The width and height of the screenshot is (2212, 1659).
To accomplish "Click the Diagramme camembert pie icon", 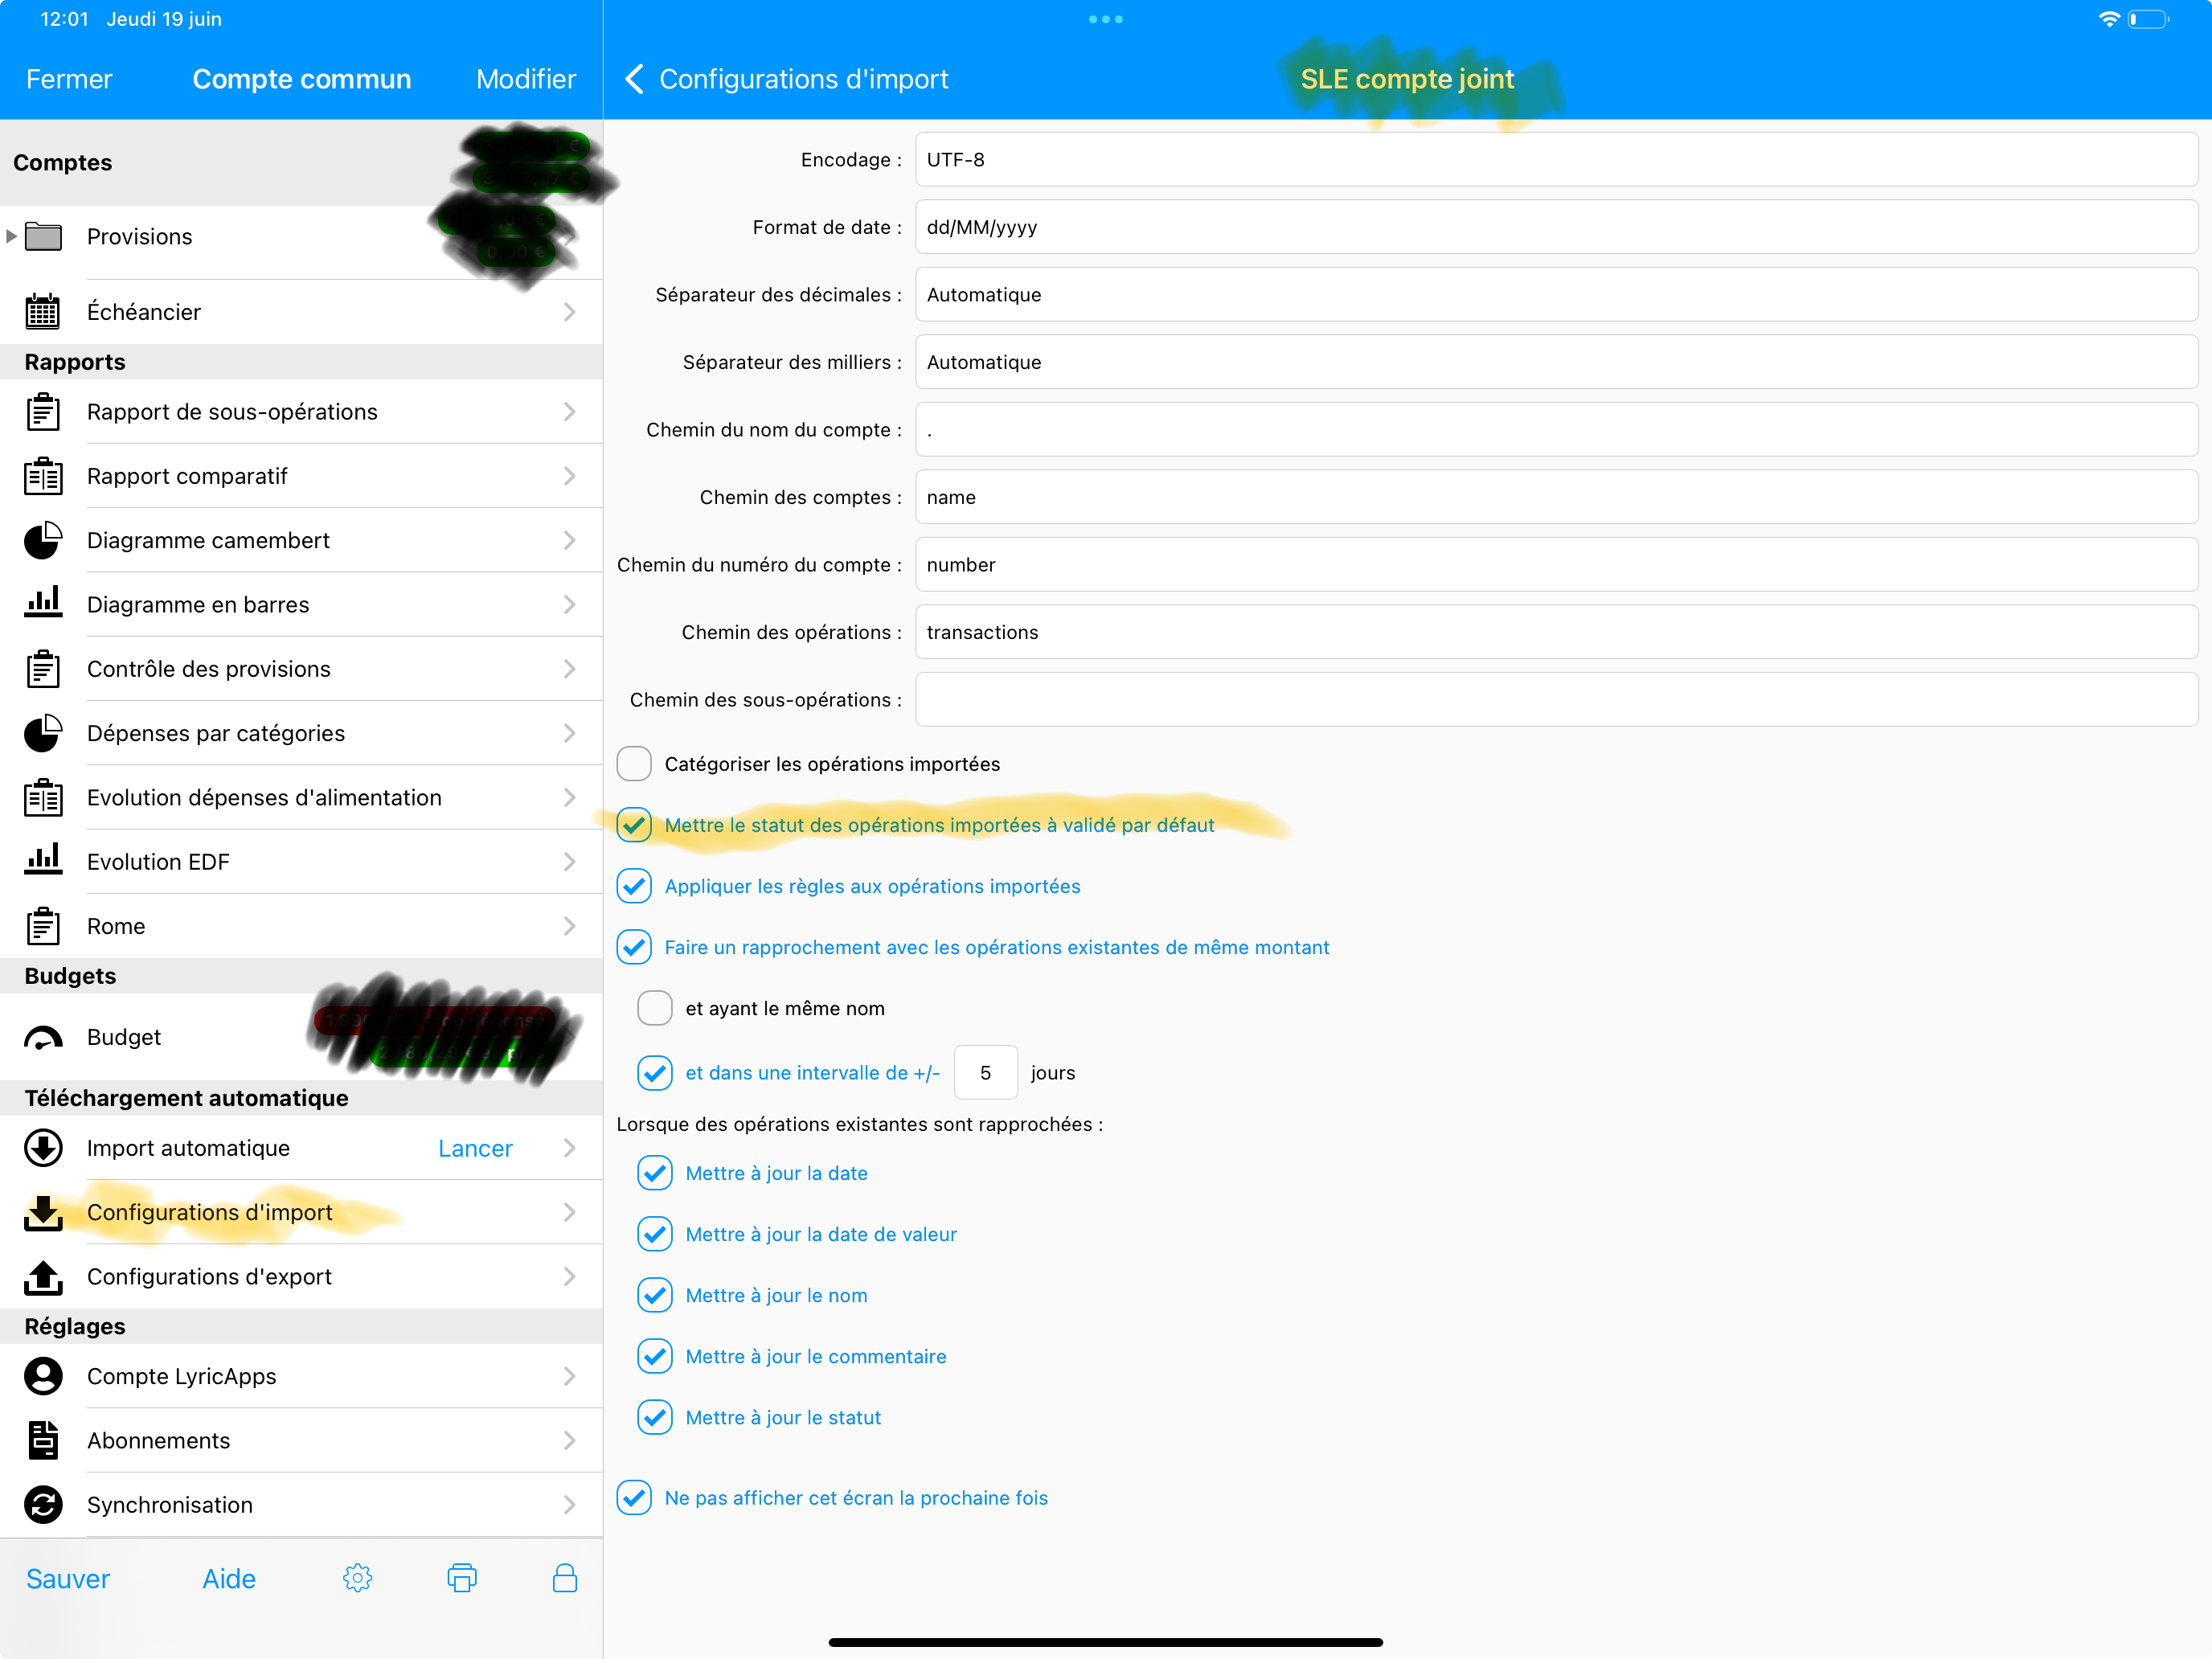I will (x=43, y=540).
